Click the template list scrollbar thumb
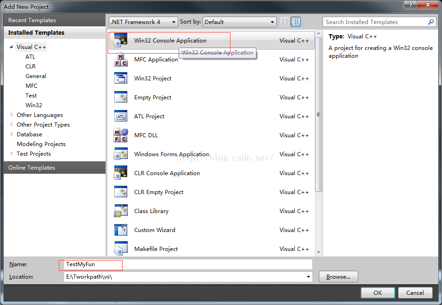Image resolution: width=442 pixels, height=305 pixels. pos(318,115)
